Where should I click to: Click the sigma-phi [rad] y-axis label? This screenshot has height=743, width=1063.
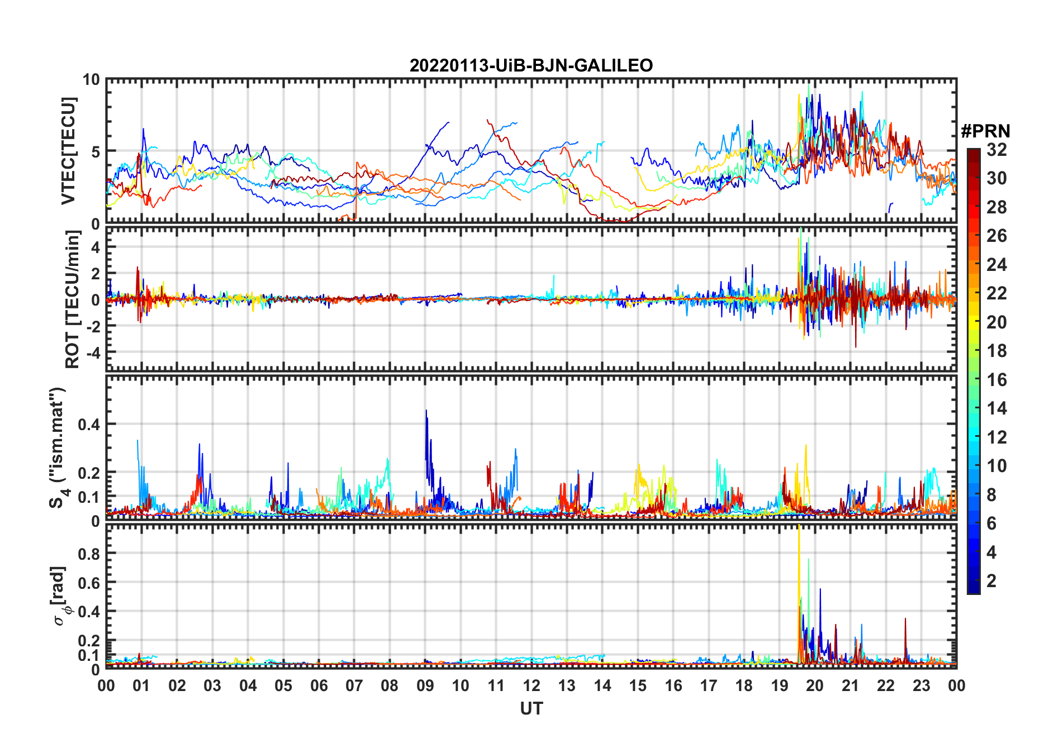pos(60,596)
